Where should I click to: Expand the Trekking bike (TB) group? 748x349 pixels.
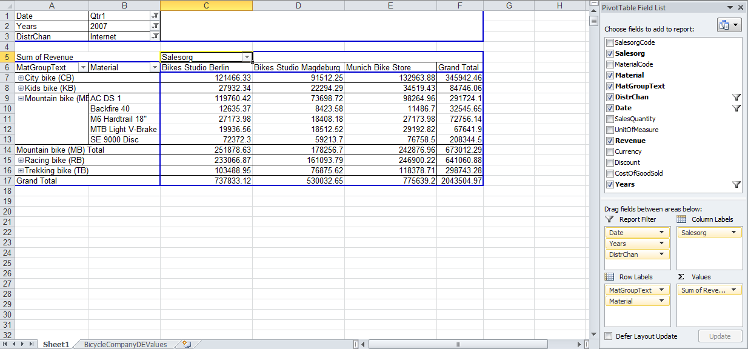pos(21,170)
